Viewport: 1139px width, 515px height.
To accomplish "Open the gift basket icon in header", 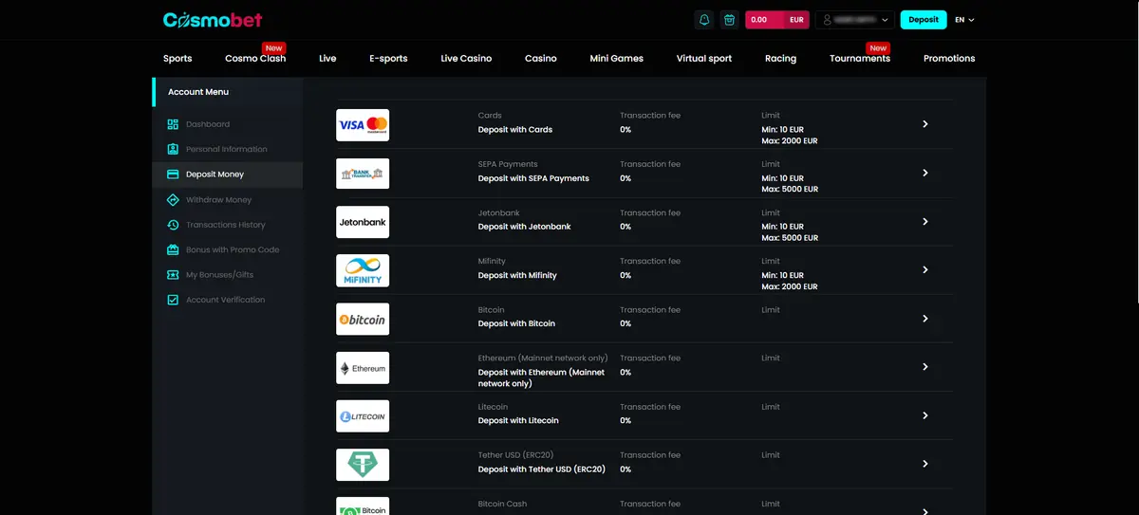I will coord(729,19).
